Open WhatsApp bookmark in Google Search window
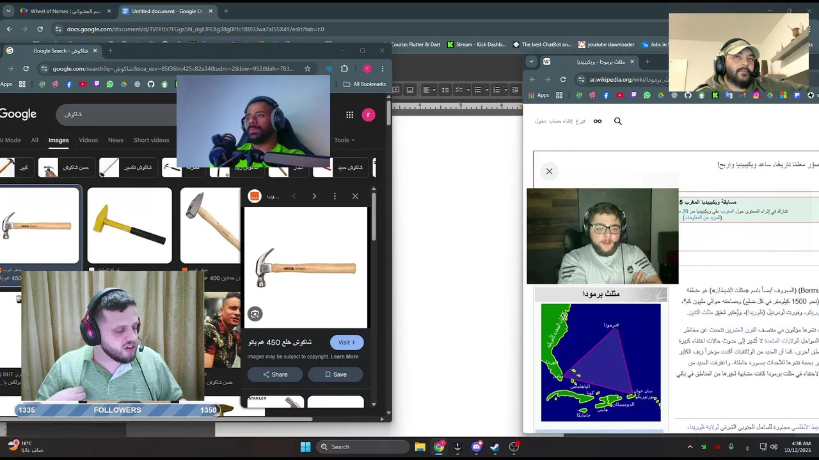Viewport: 819px width, 460px height. coord(110,84)
